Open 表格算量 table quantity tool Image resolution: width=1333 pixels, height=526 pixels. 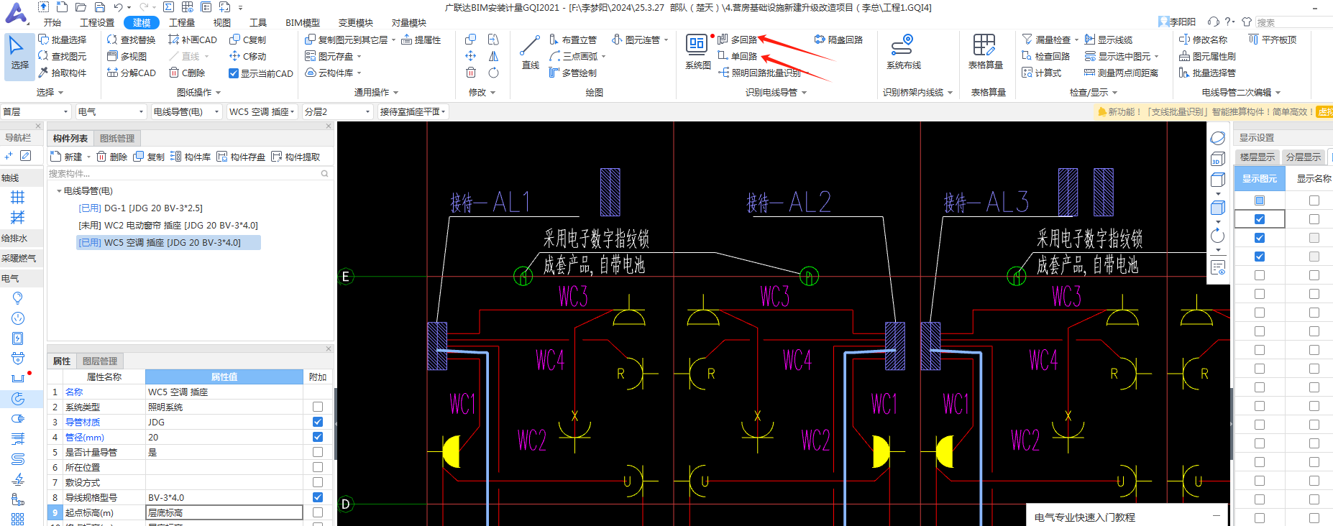985,52
